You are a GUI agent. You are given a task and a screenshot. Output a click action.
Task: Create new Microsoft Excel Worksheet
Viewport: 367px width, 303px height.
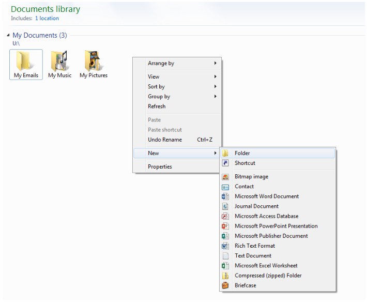266,266
